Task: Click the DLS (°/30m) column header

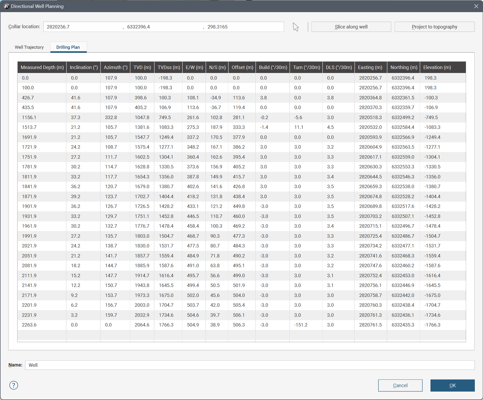Action: (339, 67)
